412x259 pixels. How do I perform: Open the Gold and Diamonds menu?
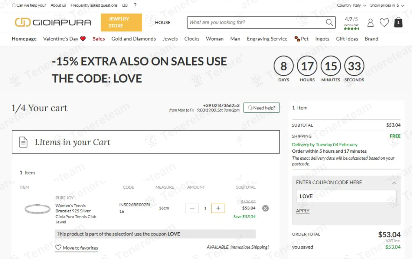tap(134, 39)
